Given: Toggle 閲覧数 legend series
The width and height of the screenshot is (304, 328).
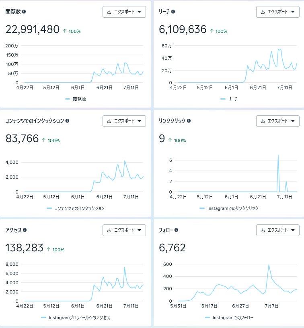Looking at the screenshot, I should coord(76,99).
